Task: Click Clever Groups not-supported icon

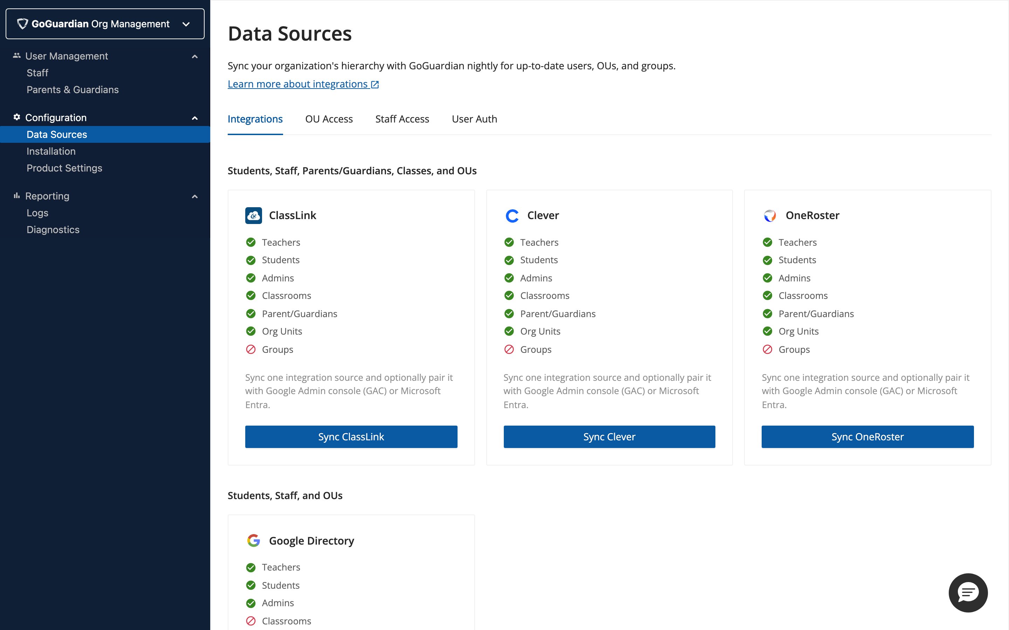Action: (509, 349)
